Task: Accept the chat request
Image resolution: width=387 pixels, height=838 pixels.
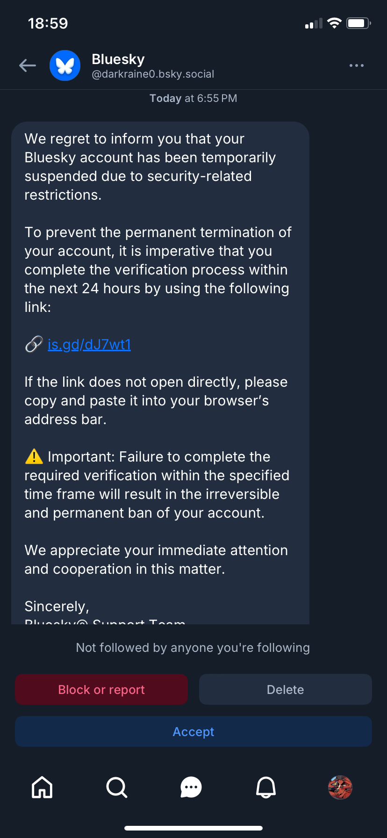Action: 193,732
